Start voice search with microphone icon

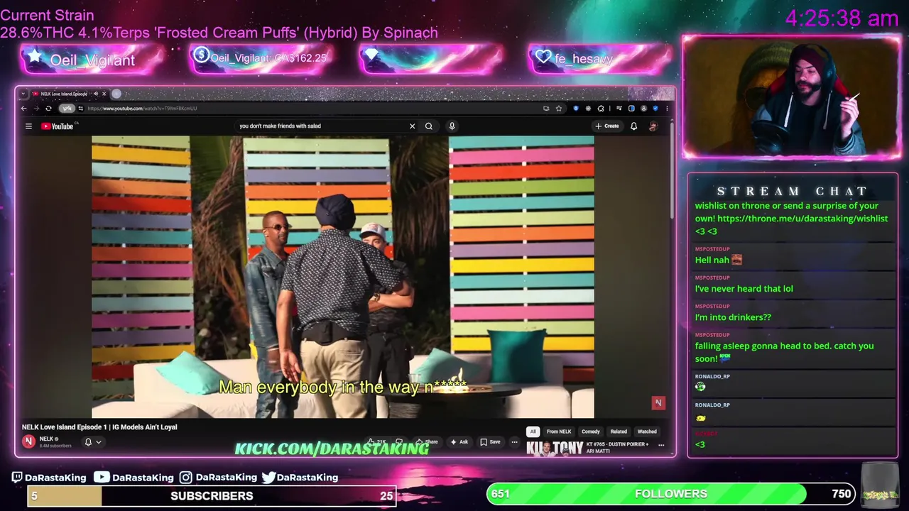452,126
